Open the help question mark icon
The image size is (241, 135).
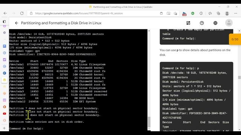202,23
